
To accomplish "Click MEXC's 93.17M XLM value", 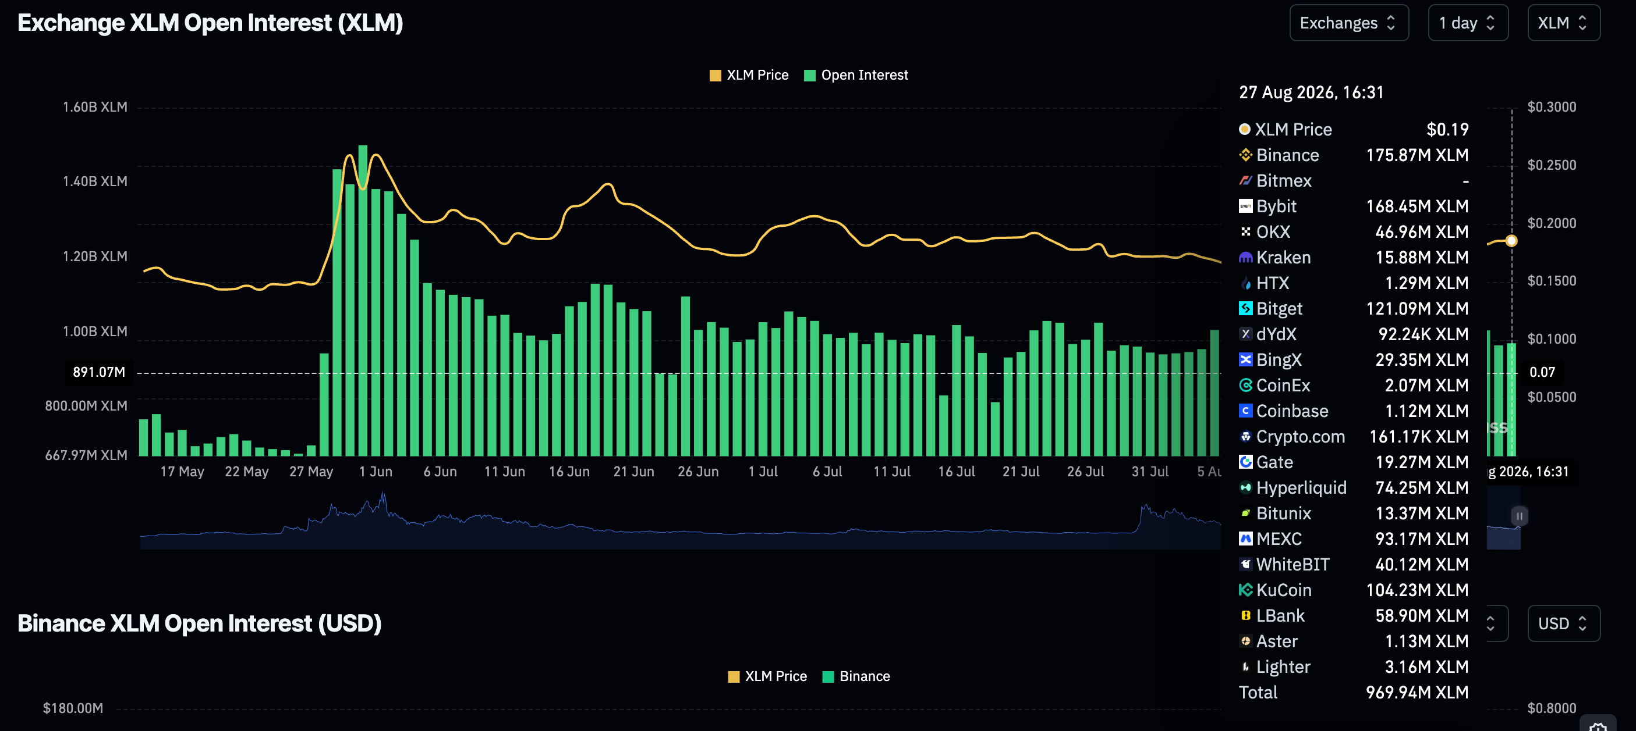I will 1422,539.
